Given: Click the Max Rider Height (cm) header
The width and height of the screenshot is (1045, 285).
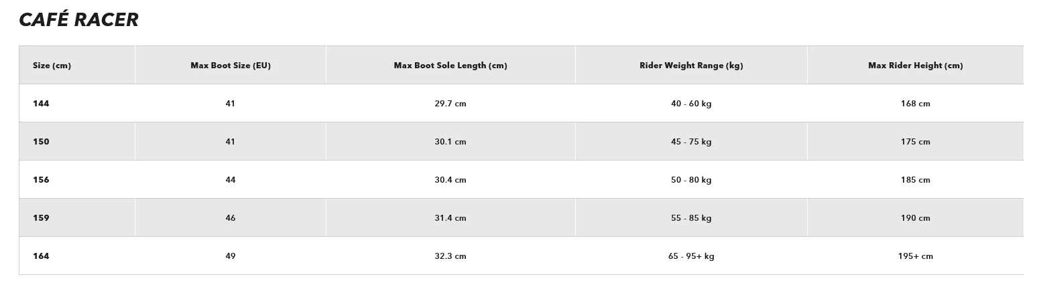Looking at the screenshot, I should [915, 66].
